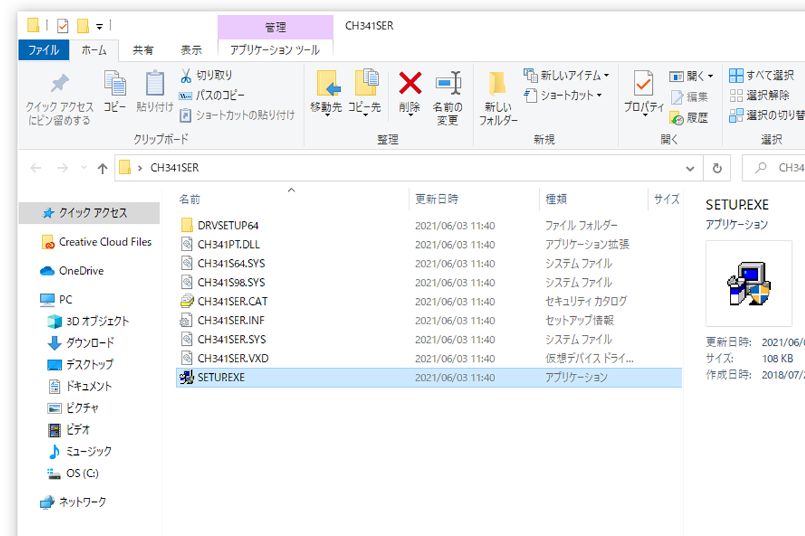Click the Paste clipboard icon
Screen dimensions: 805x536
[x=154, y=84]
